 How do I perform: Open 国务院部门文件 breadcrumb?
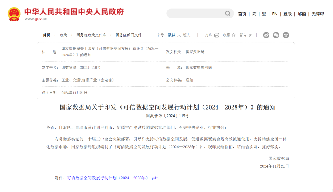(129, 35)
